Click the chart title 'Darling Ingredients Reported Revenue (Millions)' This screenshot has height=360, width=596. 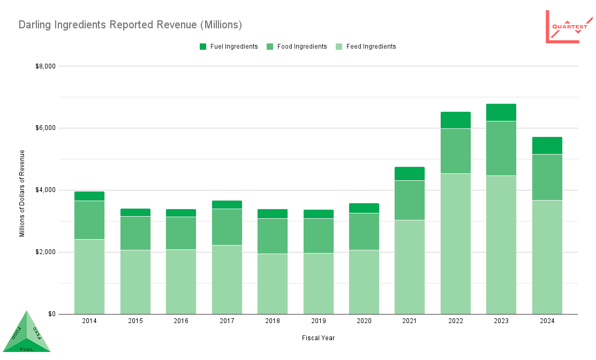coord(130,25)
